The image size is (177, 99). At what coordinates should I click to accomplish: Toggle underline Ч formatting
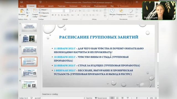point(59,15)
